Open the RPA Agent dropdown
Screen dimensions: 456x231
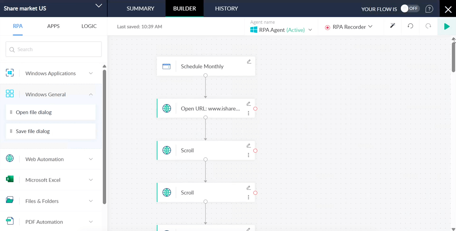[311, 30]
